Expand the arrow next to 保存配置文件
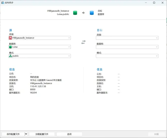167x138 pixels. click(26, 134)
